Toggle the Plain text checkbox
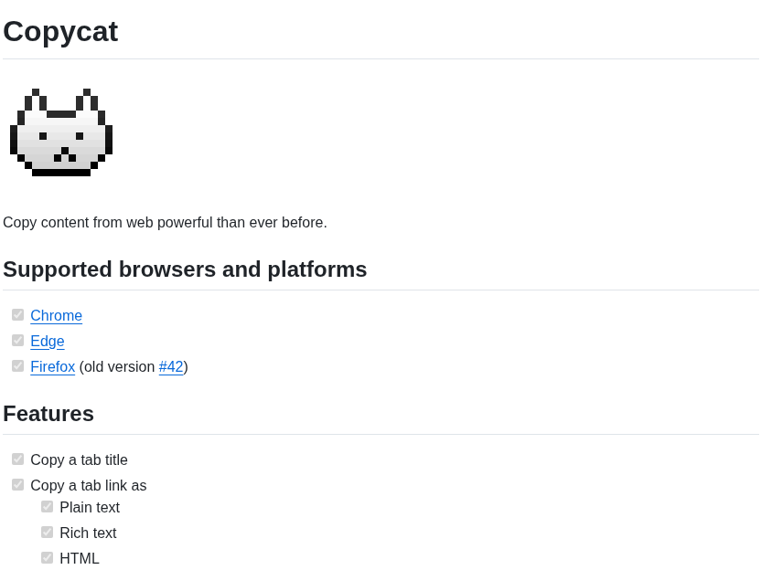The image size is (761, 570). point(47,507)
